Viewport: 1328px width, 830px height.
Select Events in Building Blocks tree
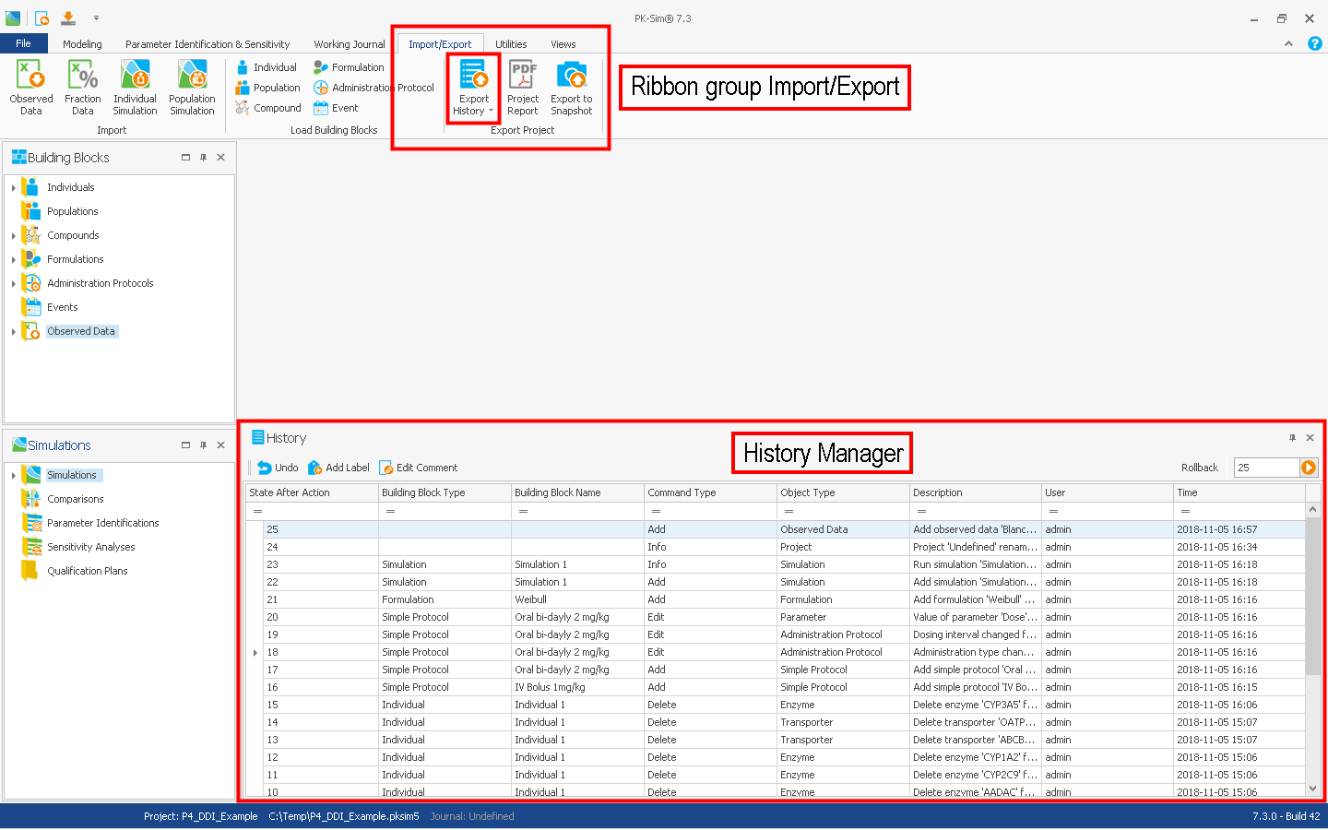coord(63,308)
